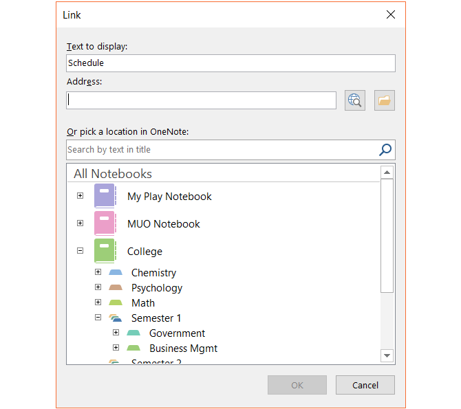461x409 pixels.
Task: Click the brown Psychology section icon
Action: coord(116,287)
